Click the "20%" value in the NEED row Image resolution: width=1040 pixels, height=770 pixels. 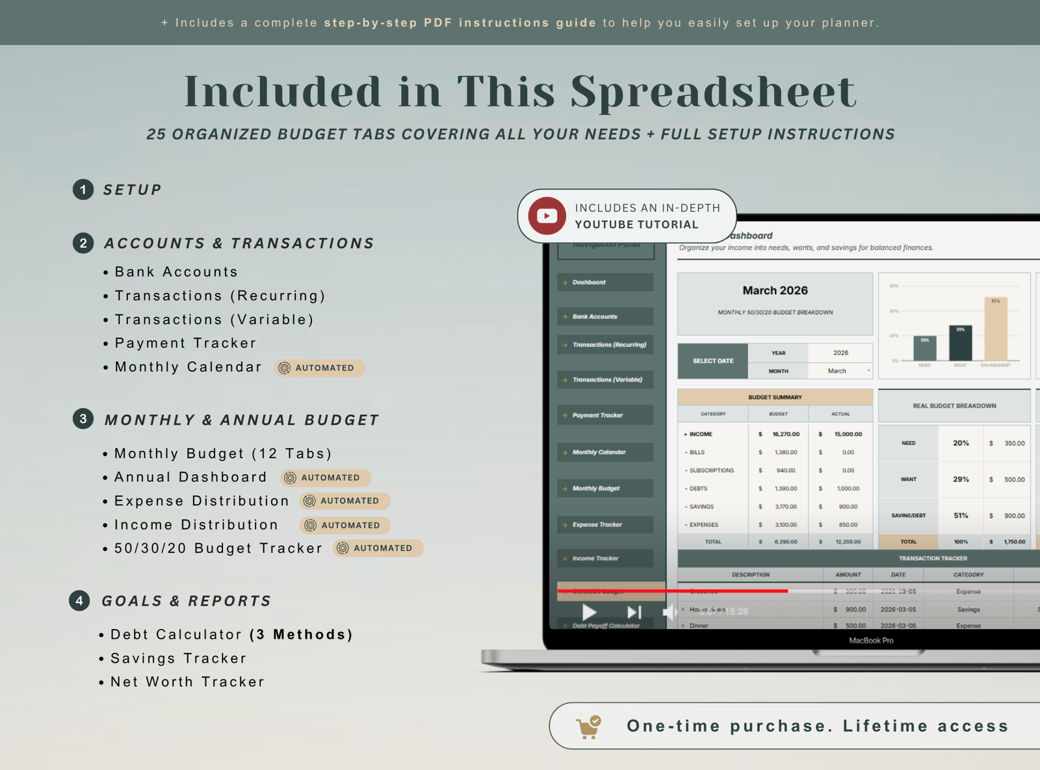click(x=961, y=443)
